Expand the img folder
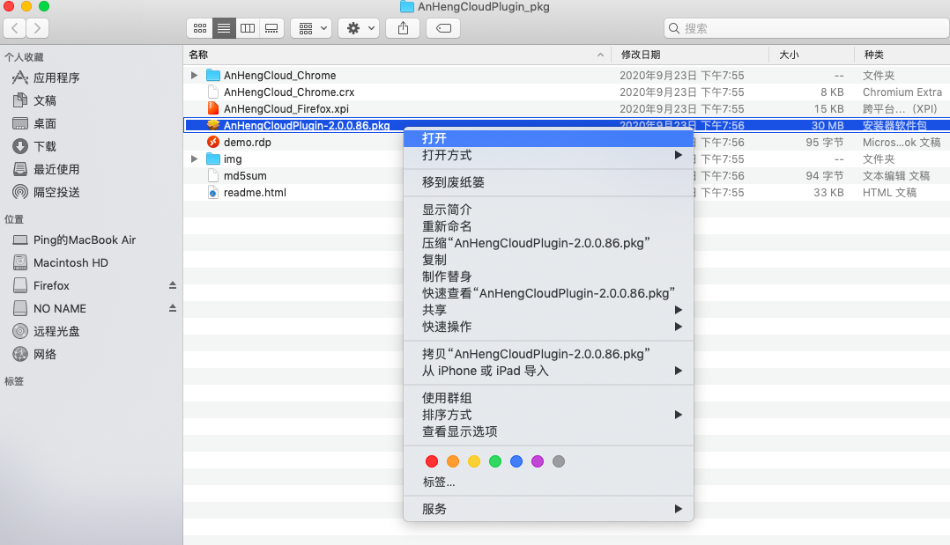 click(x=194, y=158)
